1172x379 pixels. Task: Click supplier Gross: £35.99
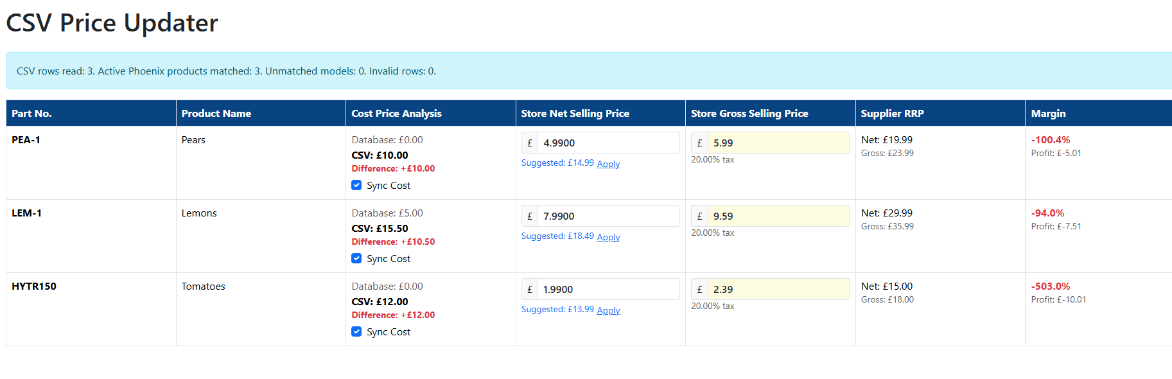pyautogui.click(x=888, y=226)
